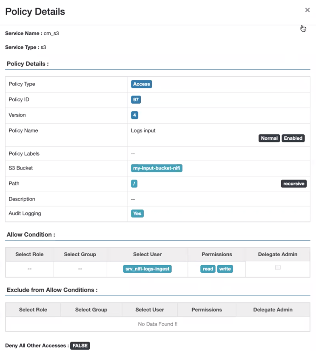Click the Select Role header in Exclude table

[33, 310]
